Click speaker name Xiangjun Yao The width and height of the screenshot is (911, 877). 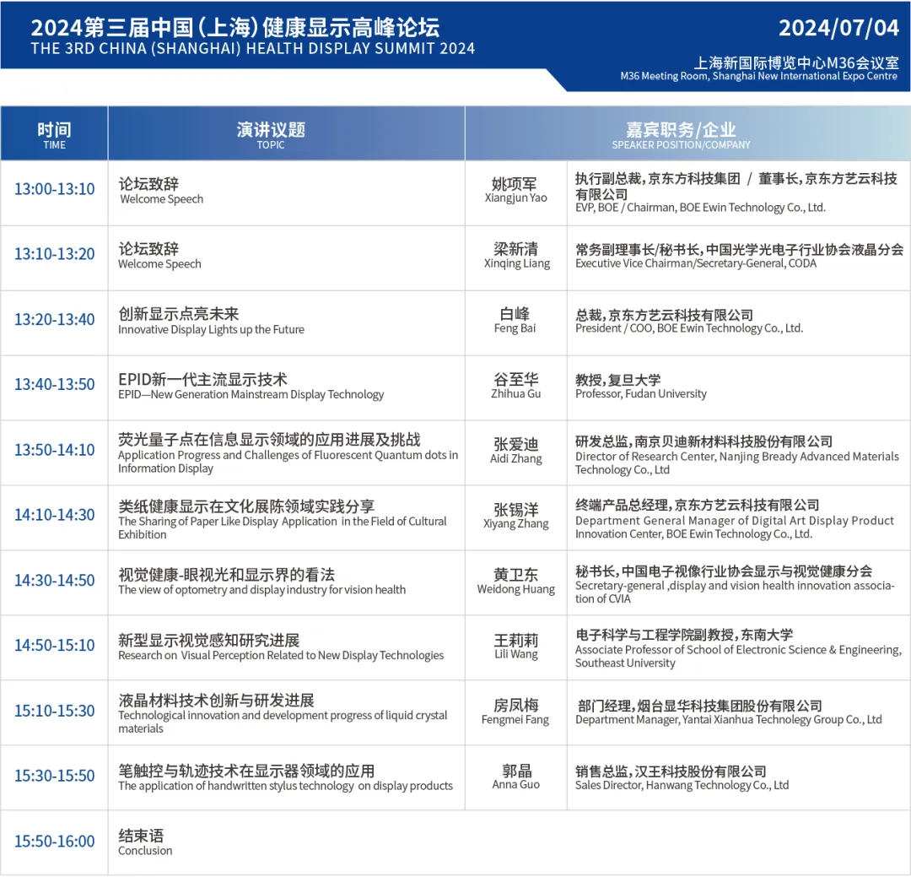coord(515,190)
